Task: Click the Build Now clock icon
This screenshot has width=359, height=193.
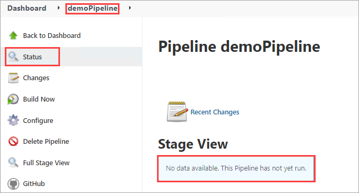Action: pyautogui.click(x=13, y=99)
